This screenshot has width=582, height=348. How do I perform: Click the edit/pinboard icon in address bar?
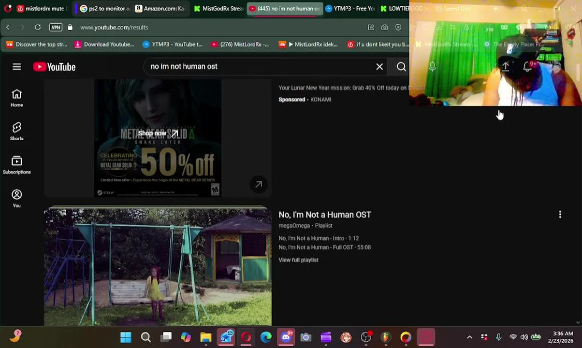pyautogui.click(x=371, y=28)
